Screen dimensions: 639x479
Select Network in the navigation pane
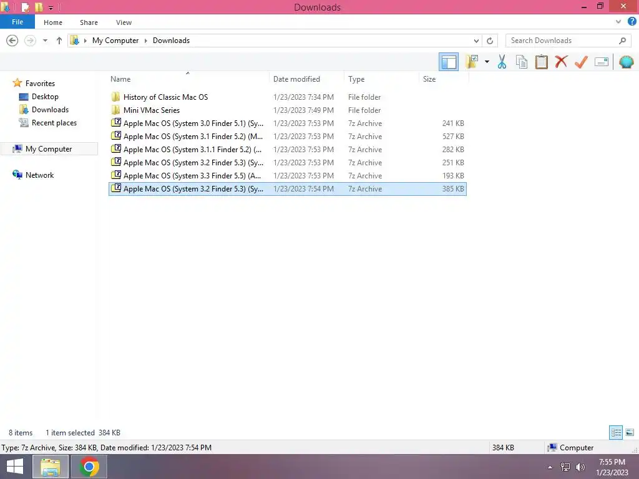[39, 175]
